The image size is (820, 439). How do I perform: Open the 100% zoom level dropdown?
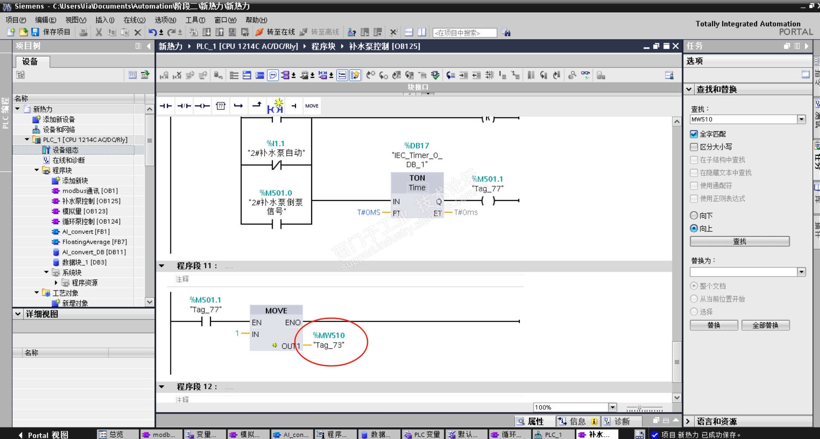click(x=613, y=407)
